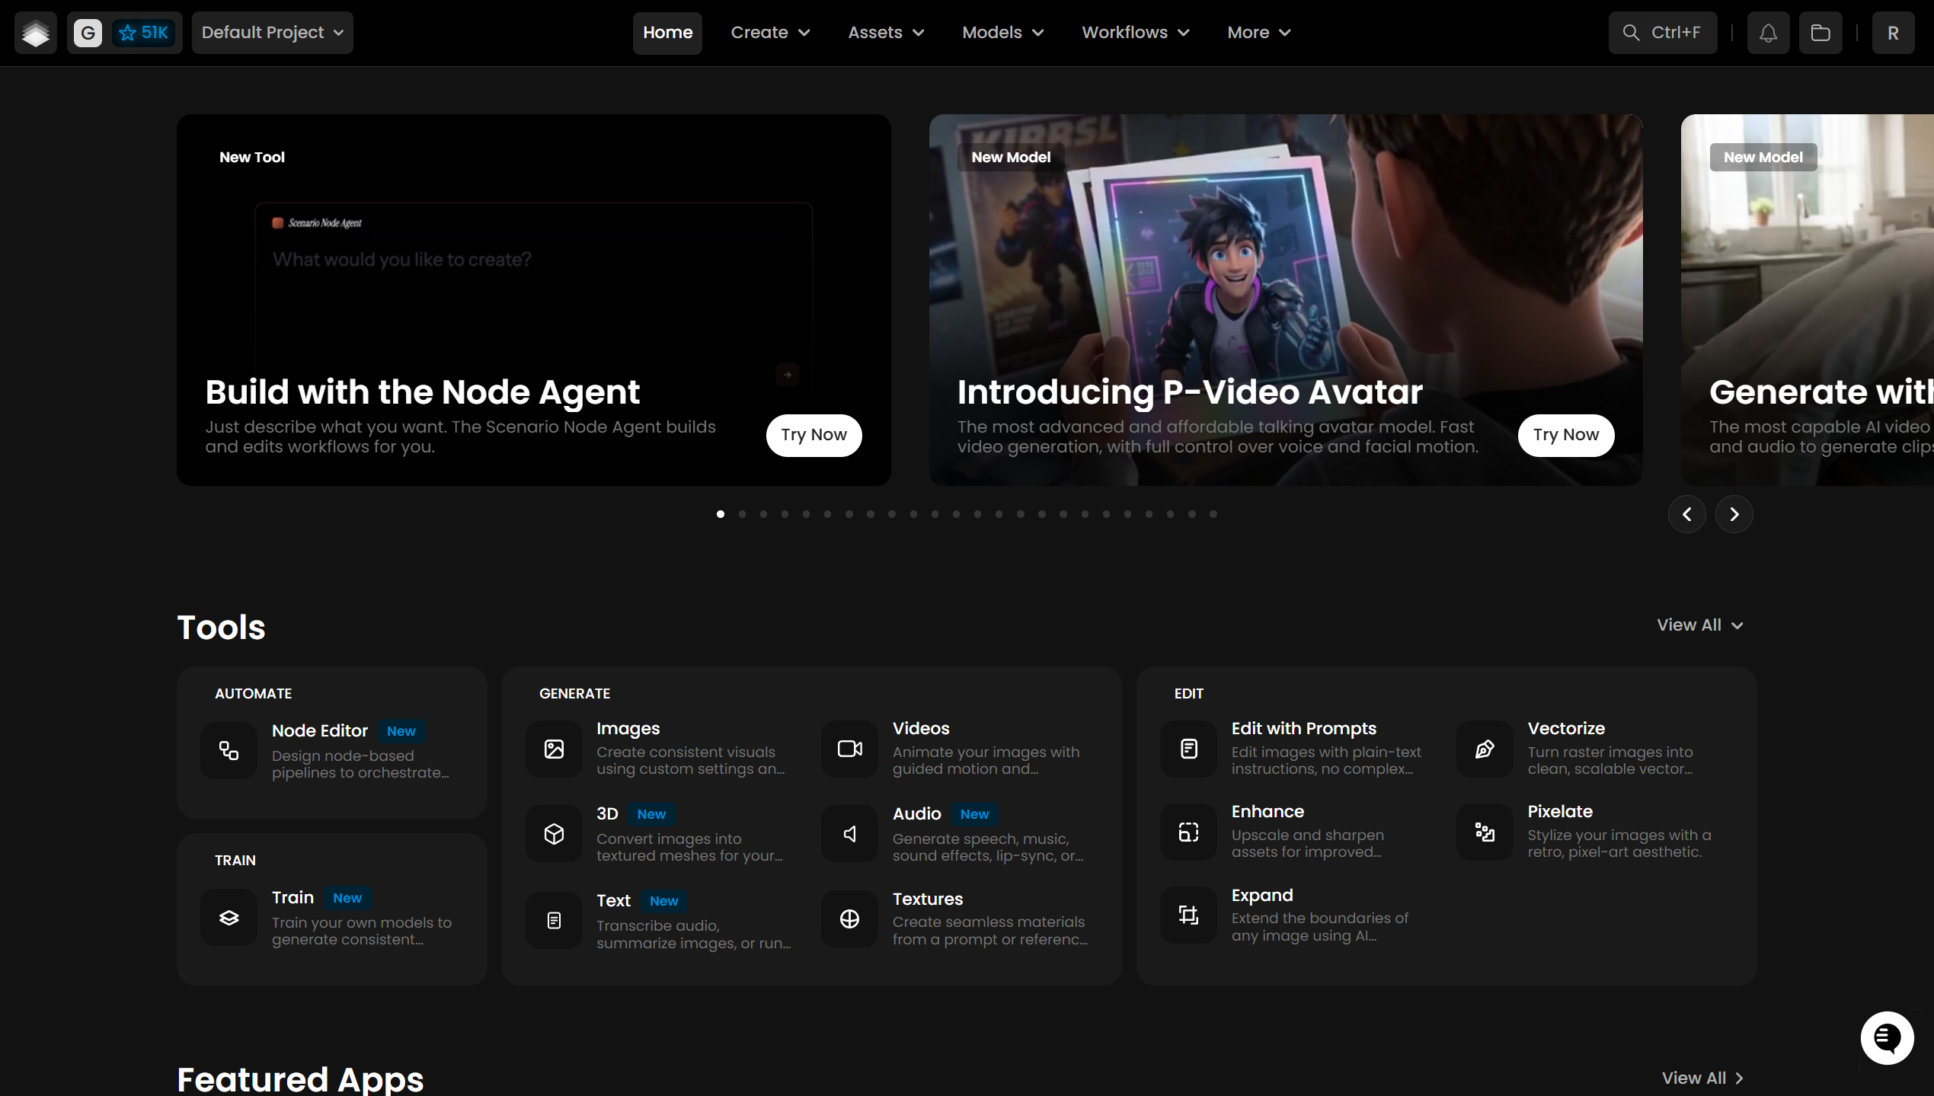Screen dimensions: 1934x1096
Task: Open the support chat bubble
Action: pyautogui.click(x=1887, y=1037)
